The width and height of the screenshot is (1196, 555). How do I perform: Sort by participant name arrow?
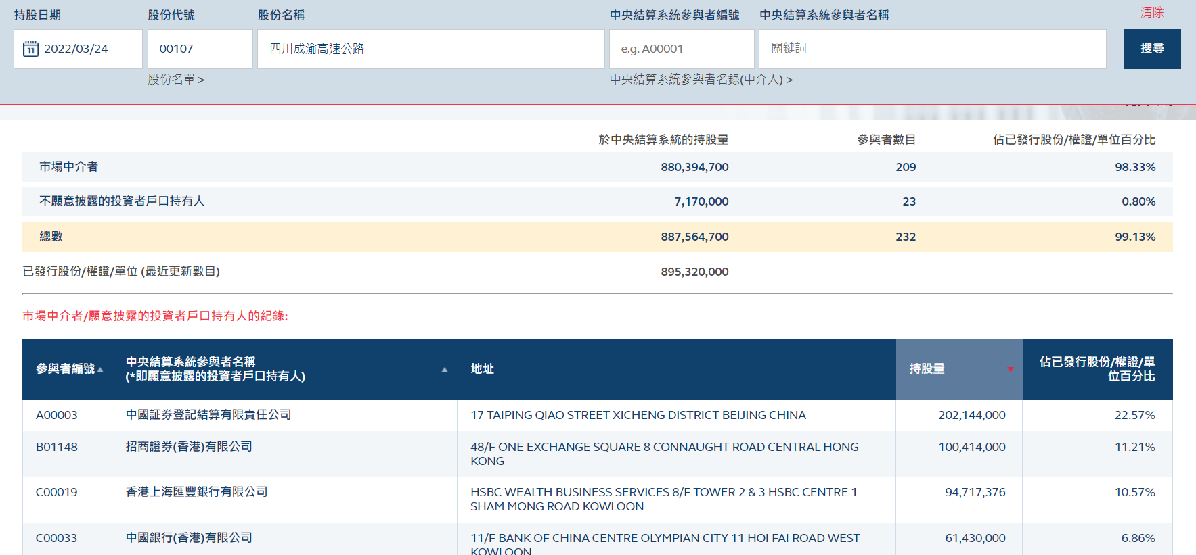point(445,370)
